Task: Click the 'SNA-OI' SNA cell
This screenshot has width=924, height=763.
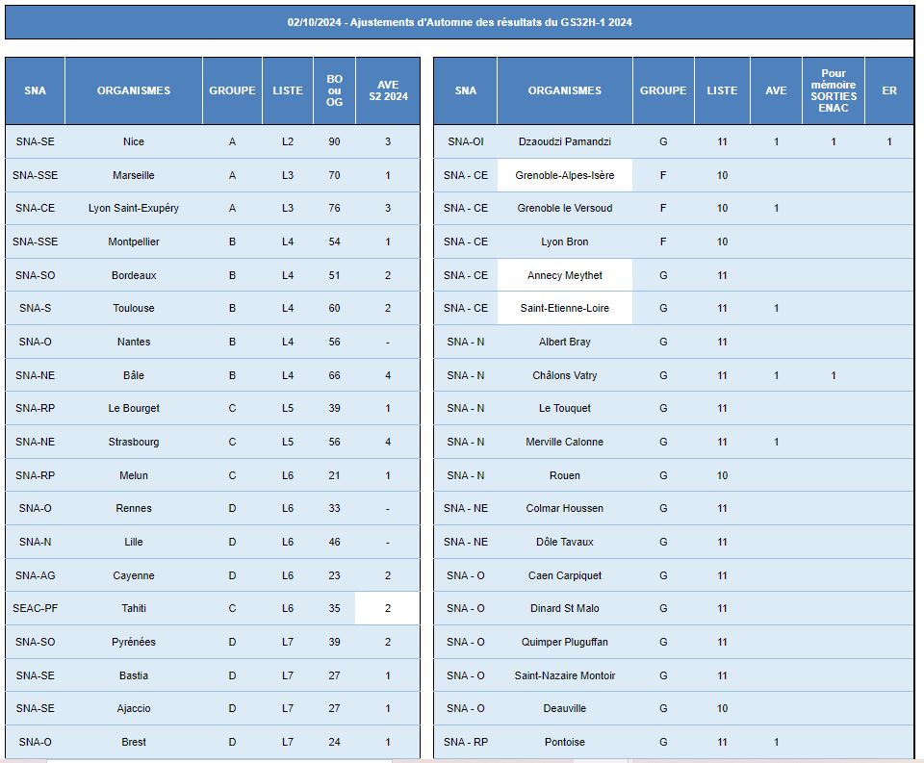Action: pyautogui.click(x=466, y=141)
